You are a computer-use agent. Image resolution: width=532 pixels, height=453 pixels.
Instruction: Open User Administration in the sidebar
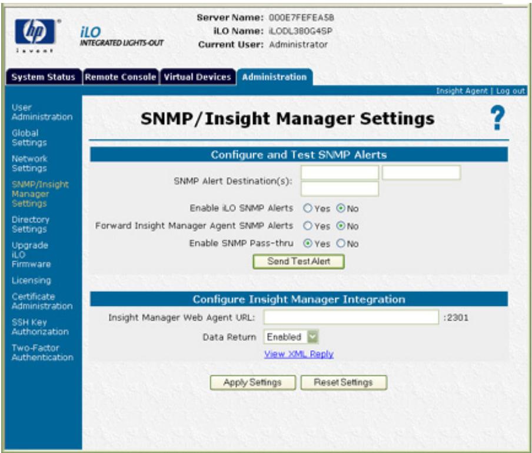[x=42, y=112]
